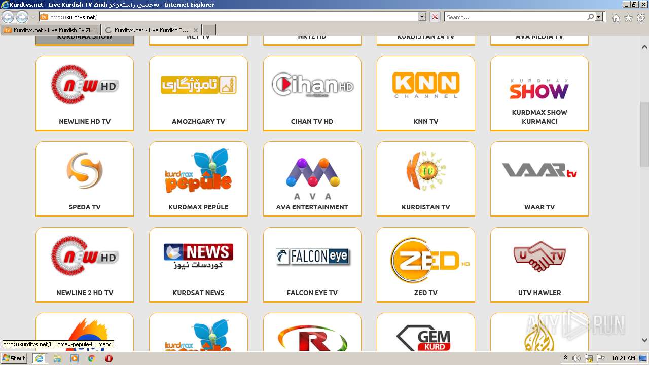This screenshot has width=649, height=365.
Task: Open the volume speaker tray icon
Action: pyautogui.click(x=576, y=358)
